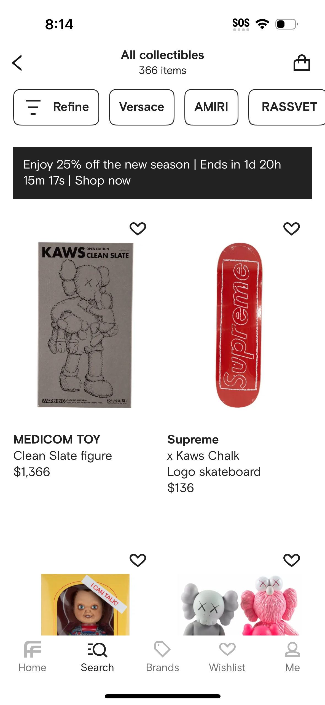
Task: Open the Refine filter options
Action: 56,107
